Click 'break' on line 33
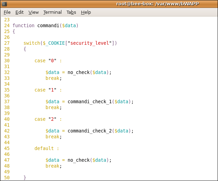The width and height of the screenshot is (218, 181). [52, 78]
